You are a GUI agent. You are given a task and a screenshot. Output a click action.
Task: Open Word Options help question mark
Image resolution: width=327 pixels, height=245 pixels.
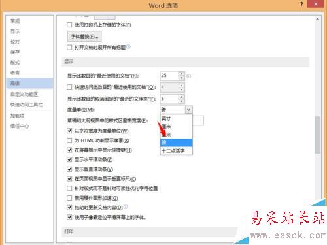(301, 4)
